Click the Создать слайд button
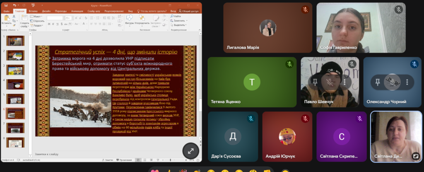The height and width of the screenshot is (172, 424). pyautogui.click(x=24, y=21)
